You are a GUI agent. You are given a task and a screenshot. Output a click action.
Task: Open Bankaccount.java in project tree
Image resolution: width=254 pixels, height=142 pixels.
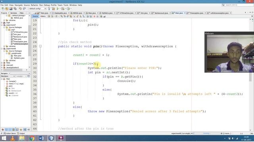tap(20, 37)
